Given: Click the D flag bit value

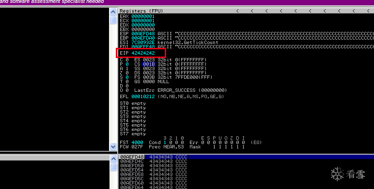Looking at the screenshot, I should [x=127, y=86].
